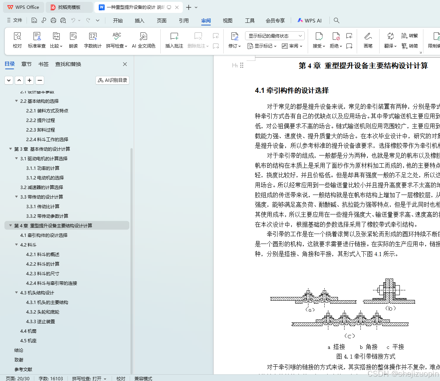Run 拼写检查 spell check
The width and height of the screenshot is (440, 381).
coord(116,40)
